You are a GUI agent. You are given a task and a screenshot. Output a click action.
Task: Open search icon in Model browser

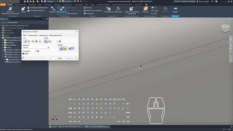tap(44, 19)
